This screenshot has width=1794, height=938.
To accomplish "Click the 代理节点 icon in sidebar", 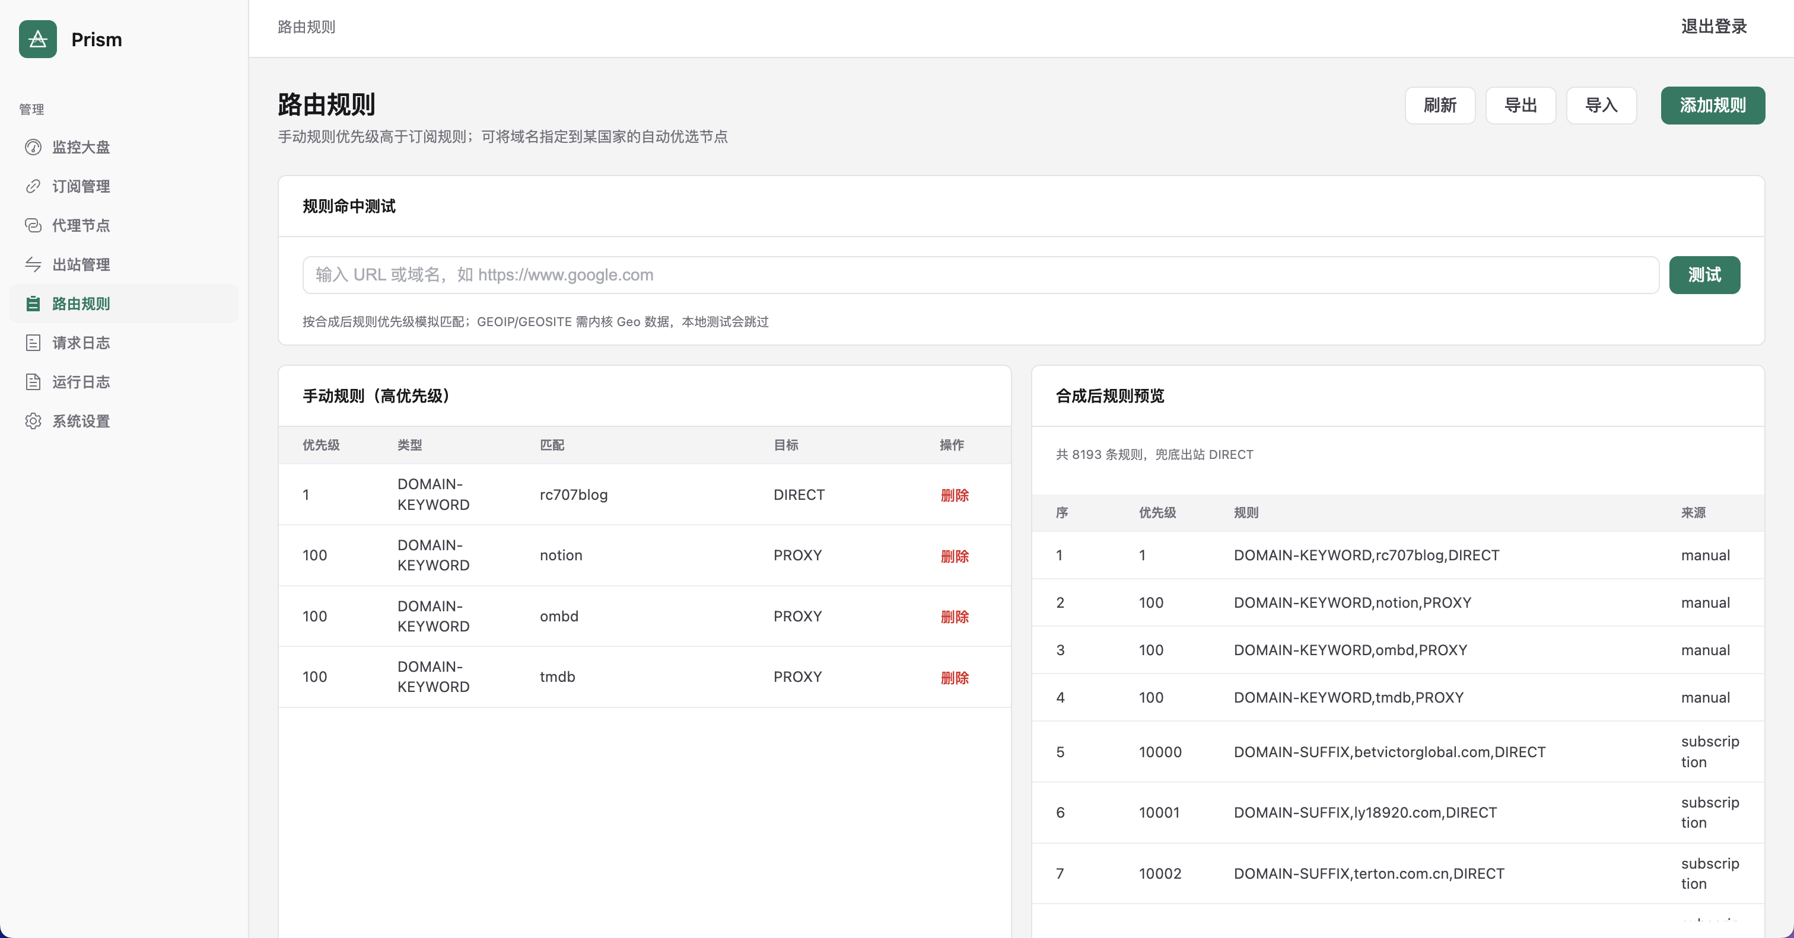I will coord(33,225).
